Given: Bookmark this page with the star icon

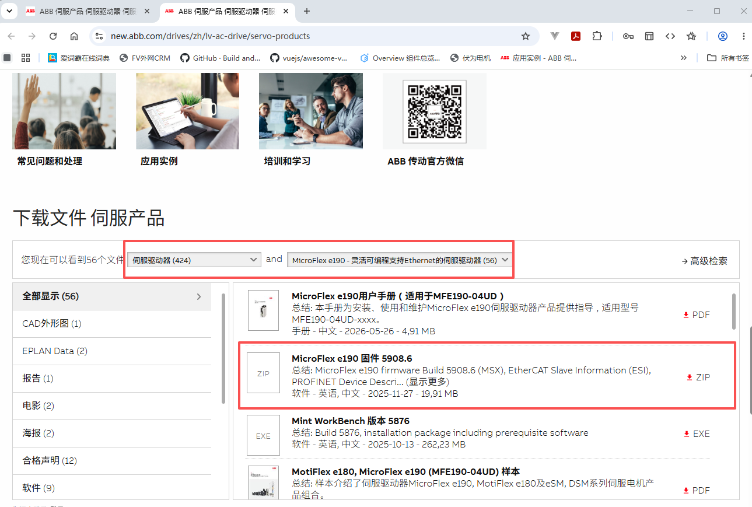Looking at the screenshot, I should coord(526,36).
